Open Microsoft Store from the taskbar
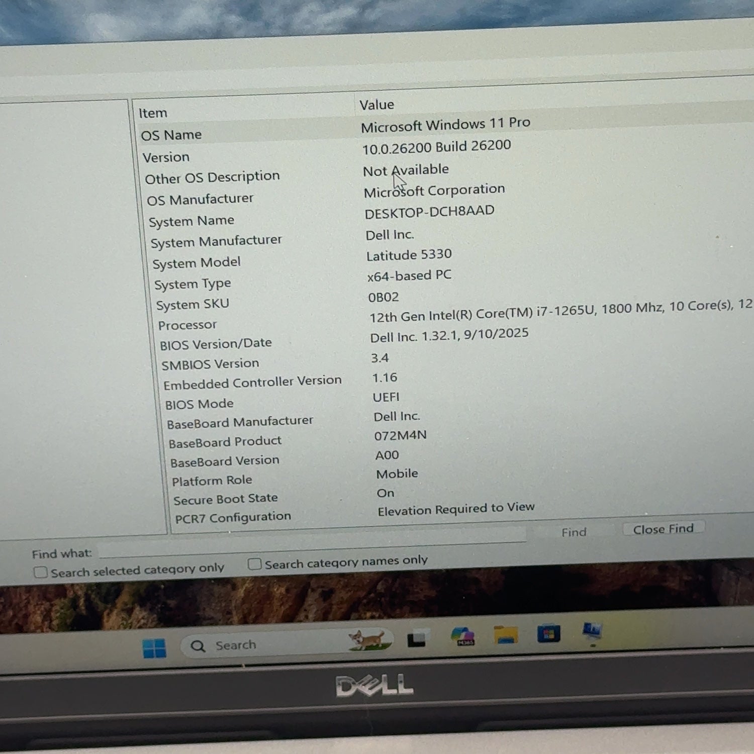 [x=548, y=633]
